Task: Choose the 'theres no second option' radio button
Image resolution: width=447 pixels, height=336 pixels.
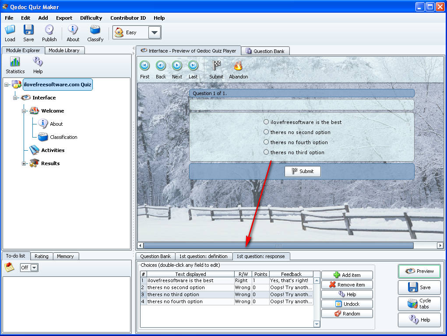Action: pyautogui.click(x=266, y=132)
